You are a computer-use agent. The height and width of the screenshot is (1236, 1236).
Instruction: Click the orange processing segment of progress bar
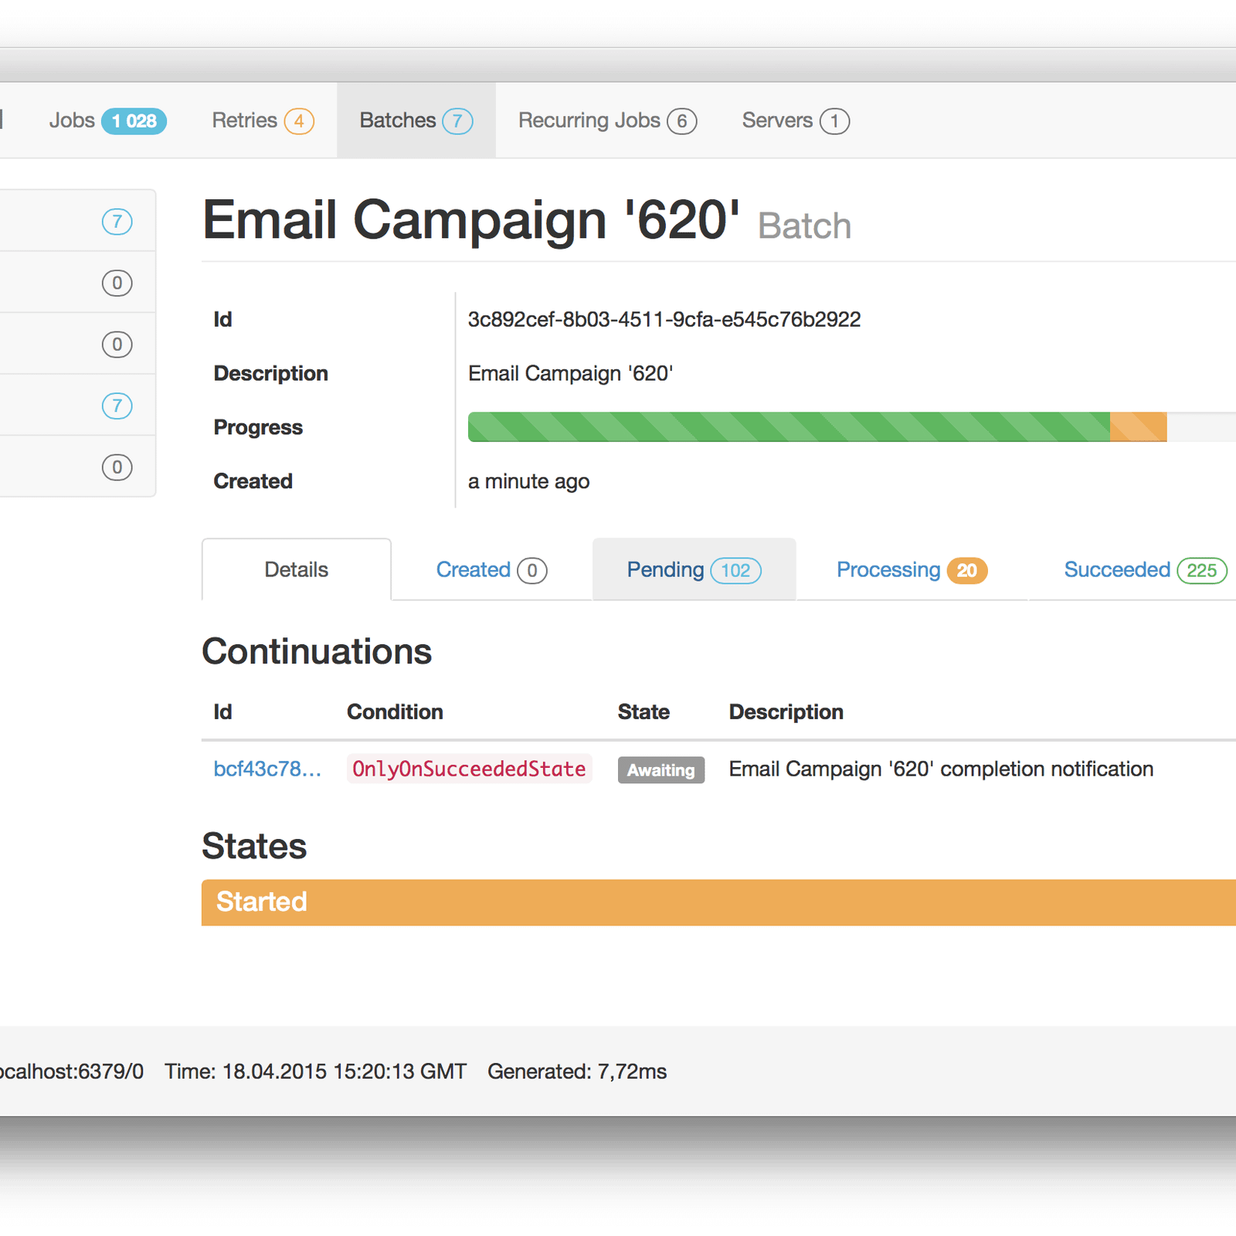tap(1138, 427)
